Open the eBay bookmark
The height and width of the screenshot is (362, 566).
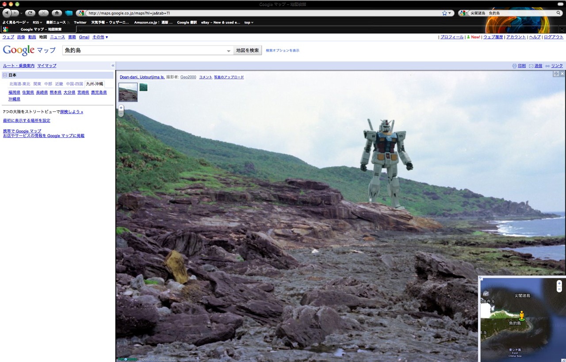(x=221, y=22)
